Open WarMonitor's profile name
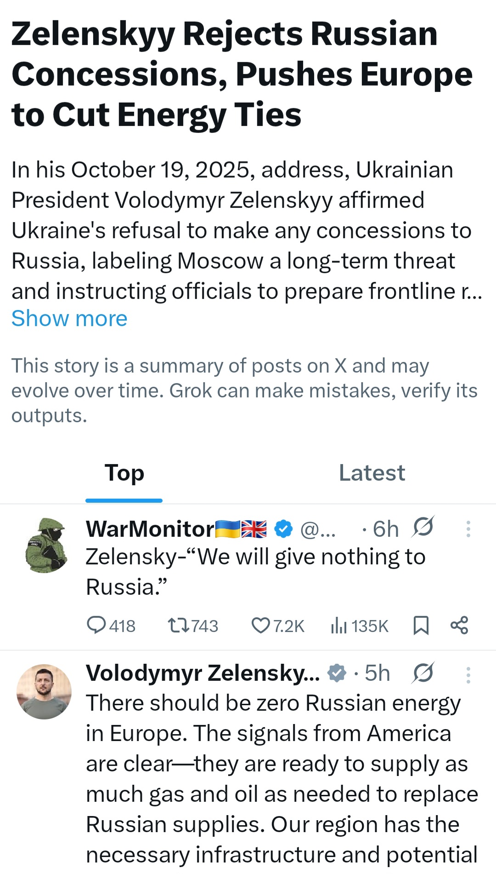496x874 pixels. pyautogui.click(x=150, y=529)
